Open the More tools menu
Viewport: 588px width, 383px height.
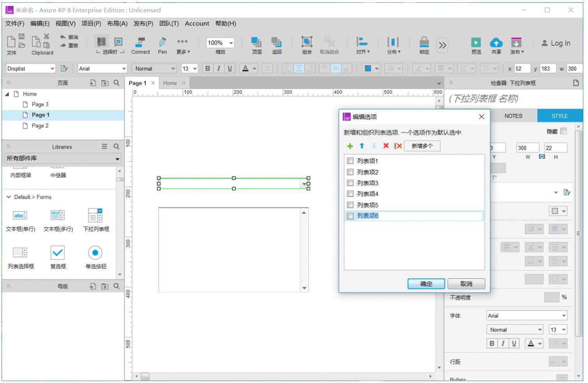pos(183,46)
